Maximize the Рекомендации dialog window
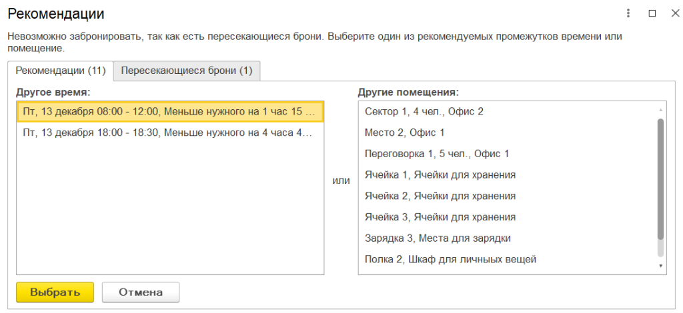This screenshot has height=313, width=683. pyautogui.click(x=652, y=13)
